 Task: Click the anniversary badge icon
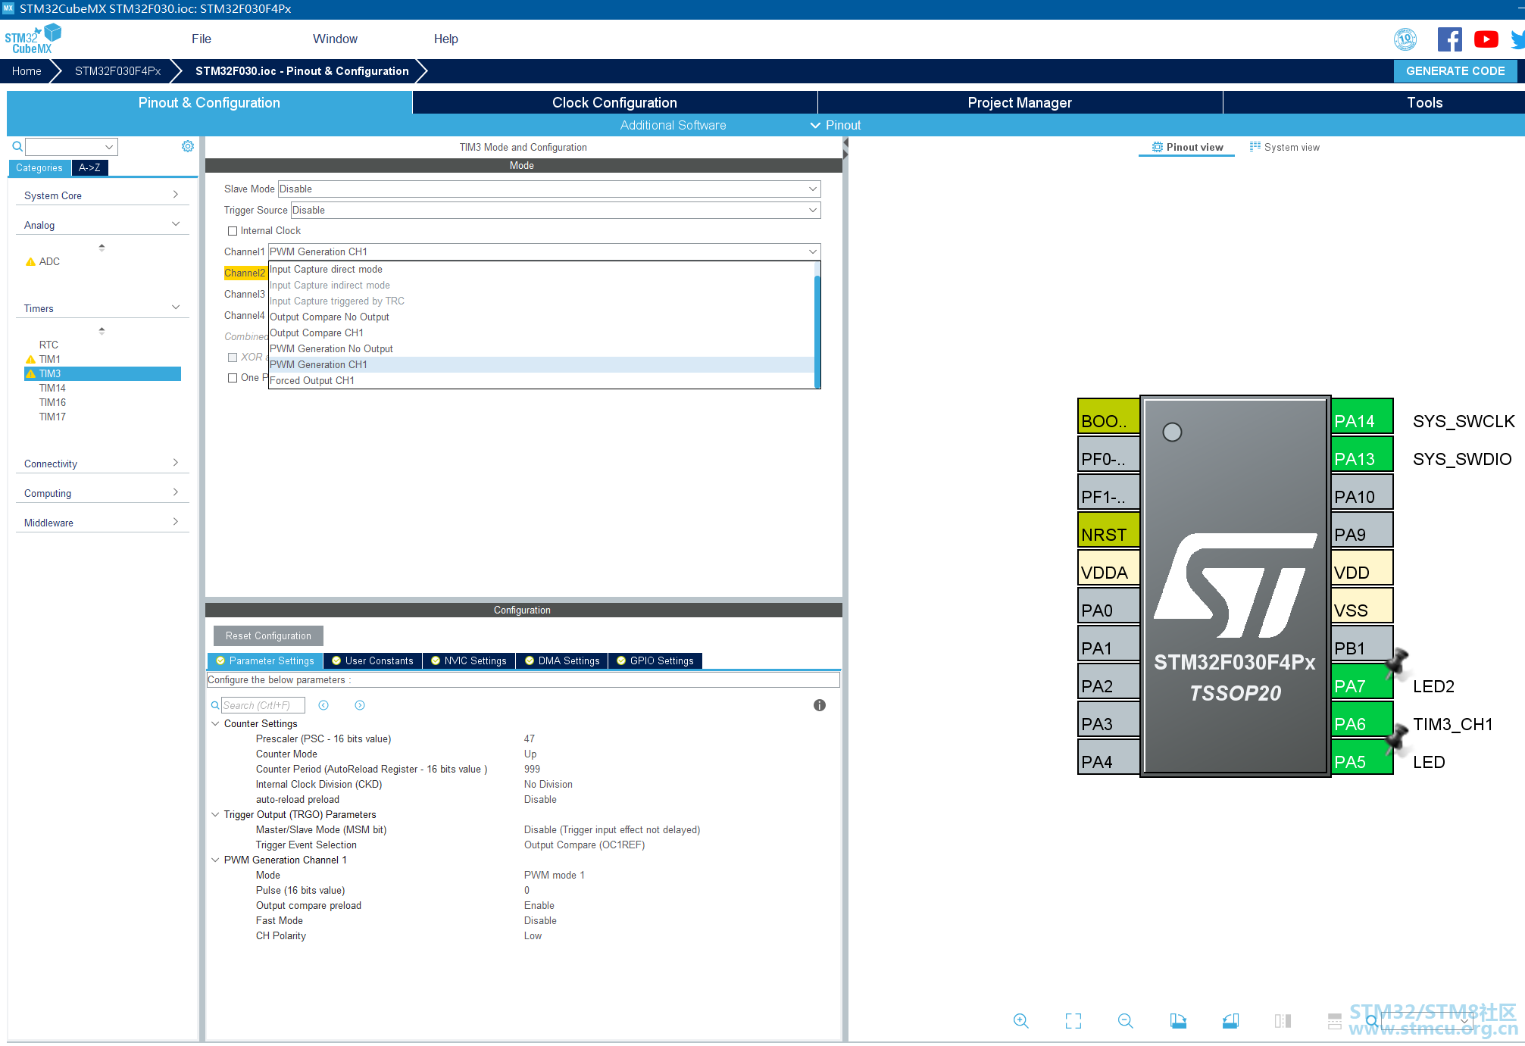coord(1405,39)
